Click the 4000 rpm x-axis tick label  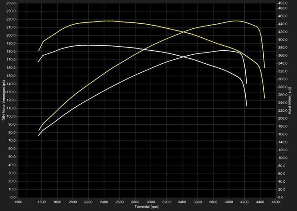click(x=229, y=202)
